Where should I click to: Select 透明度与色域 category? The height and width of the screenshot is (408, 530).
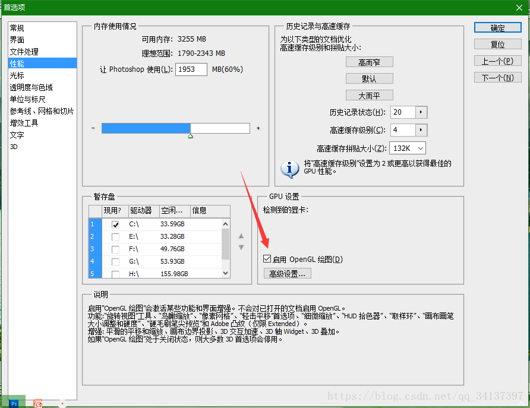click(42, 87)
